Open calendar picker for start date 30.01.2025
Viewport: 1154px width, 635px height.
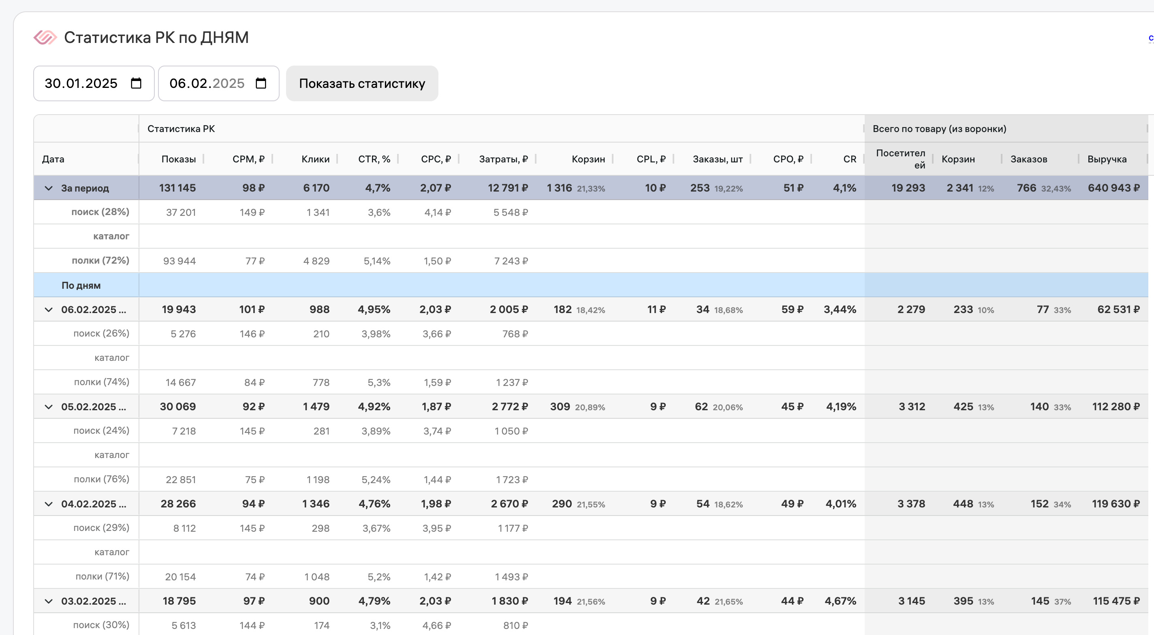coord(136,83)
